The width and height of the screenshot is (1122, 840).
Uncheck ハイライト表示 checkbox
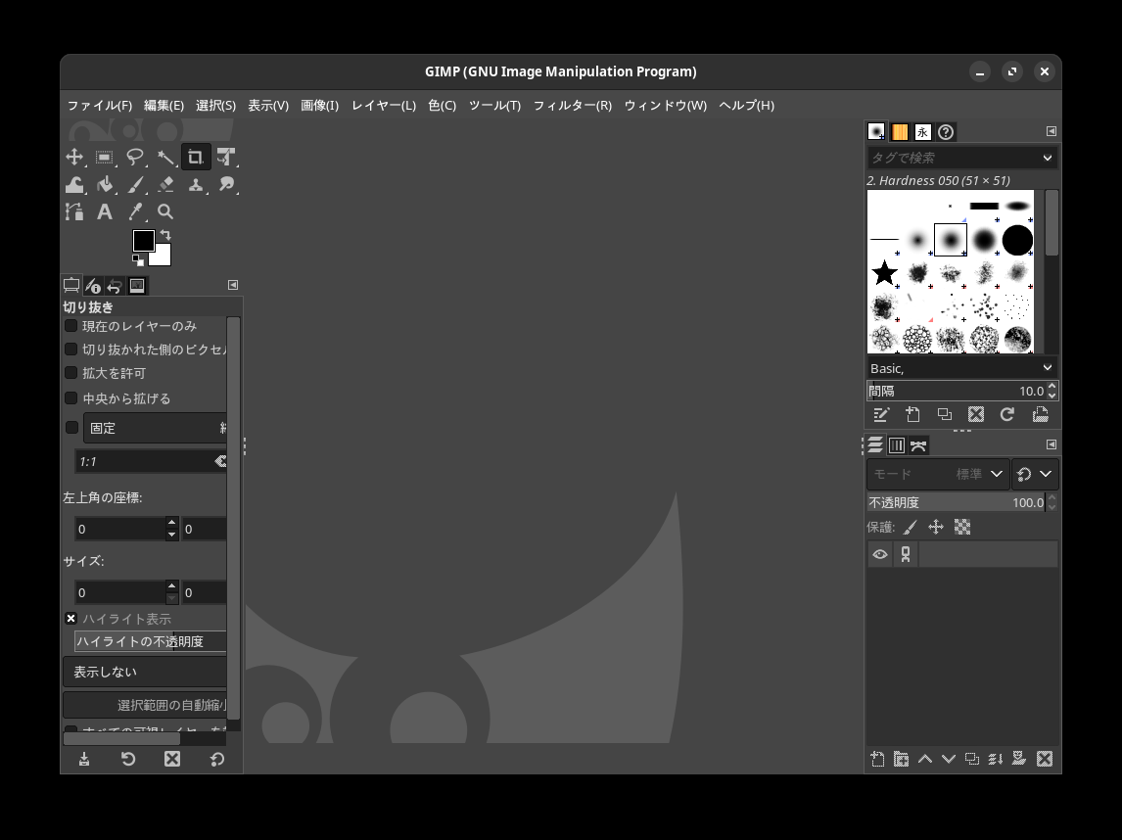(x=70, y=618)
